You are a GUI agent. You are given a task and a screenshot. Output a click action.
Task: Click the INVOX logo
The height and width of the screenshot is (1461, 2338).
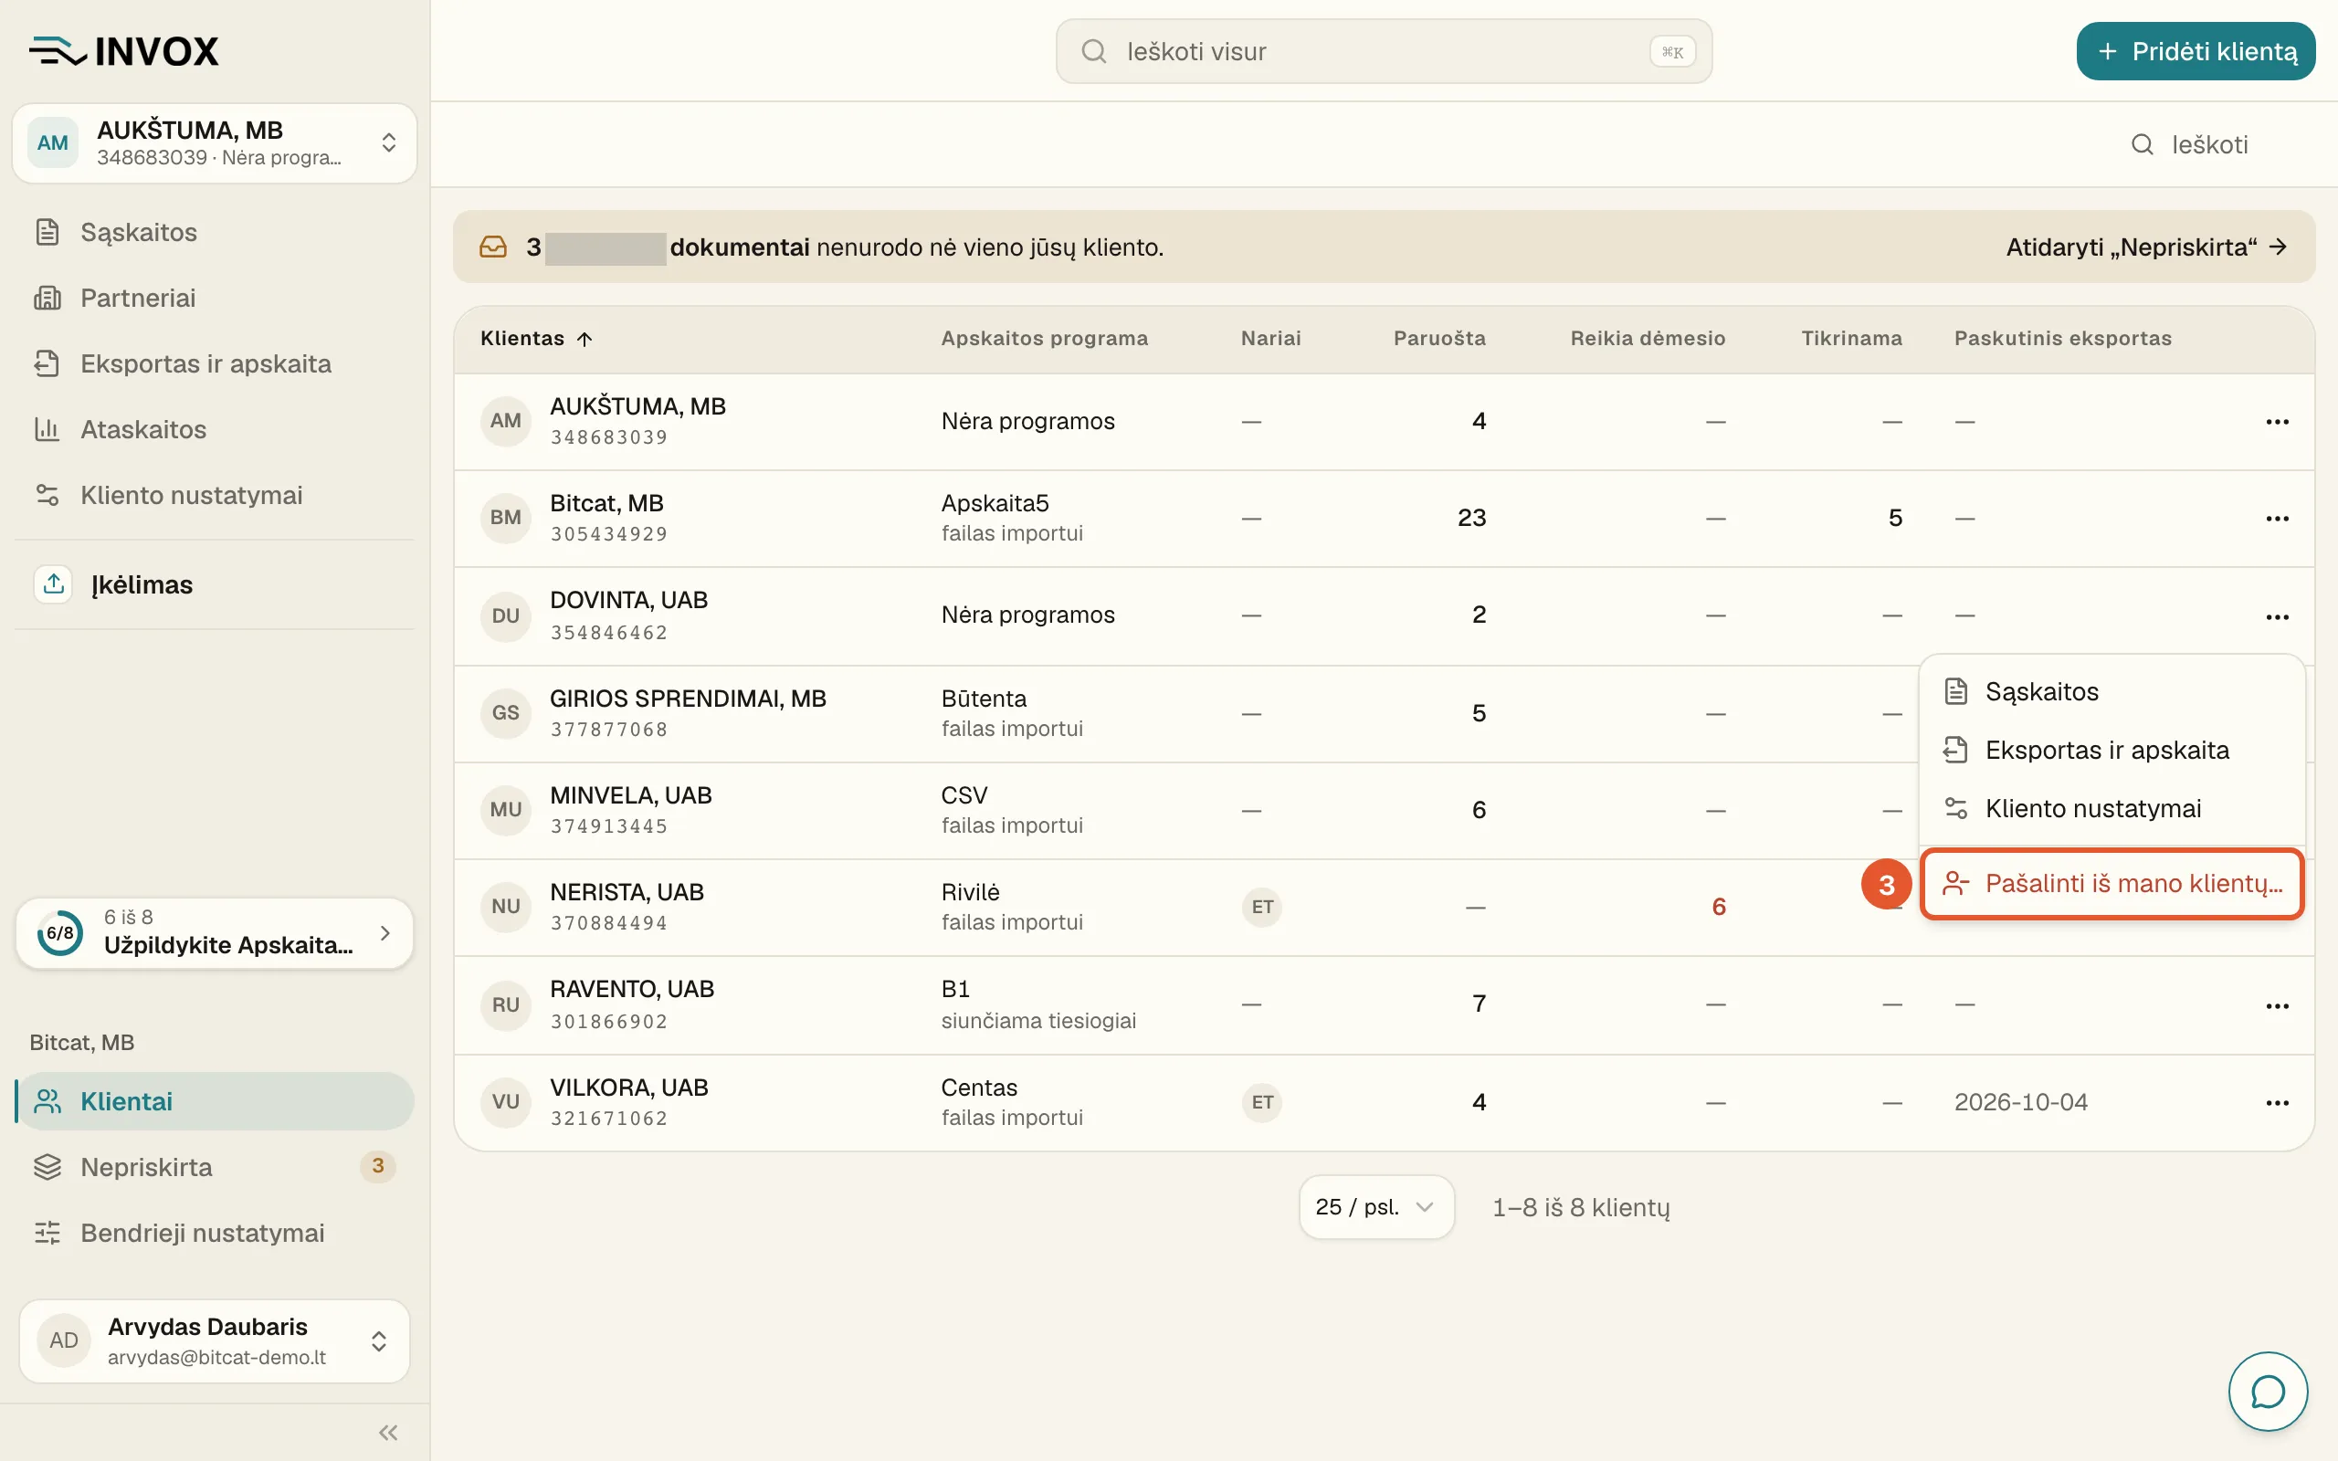[x=123, y=51]
